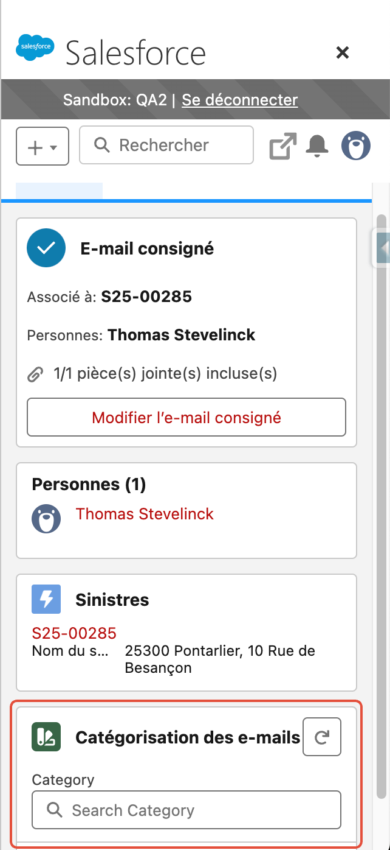Image resolution: width=390 pixels, height=850 pixels.
Task: Click the Catégorisation des e-mails icon
Action: 46,737
